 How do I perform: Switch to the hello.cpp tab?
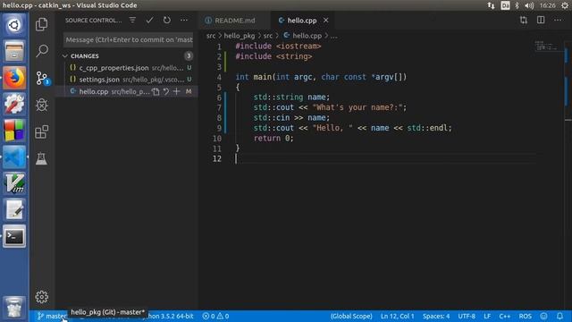(x=302, y=21)
